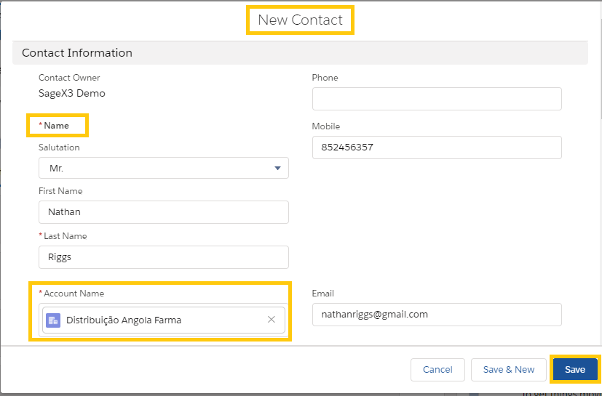Expand the Salutation dropdown arrow
Image resolution: width=602 pixels, height=396 pixels.
pyautogui.click(x=277, y=169)
